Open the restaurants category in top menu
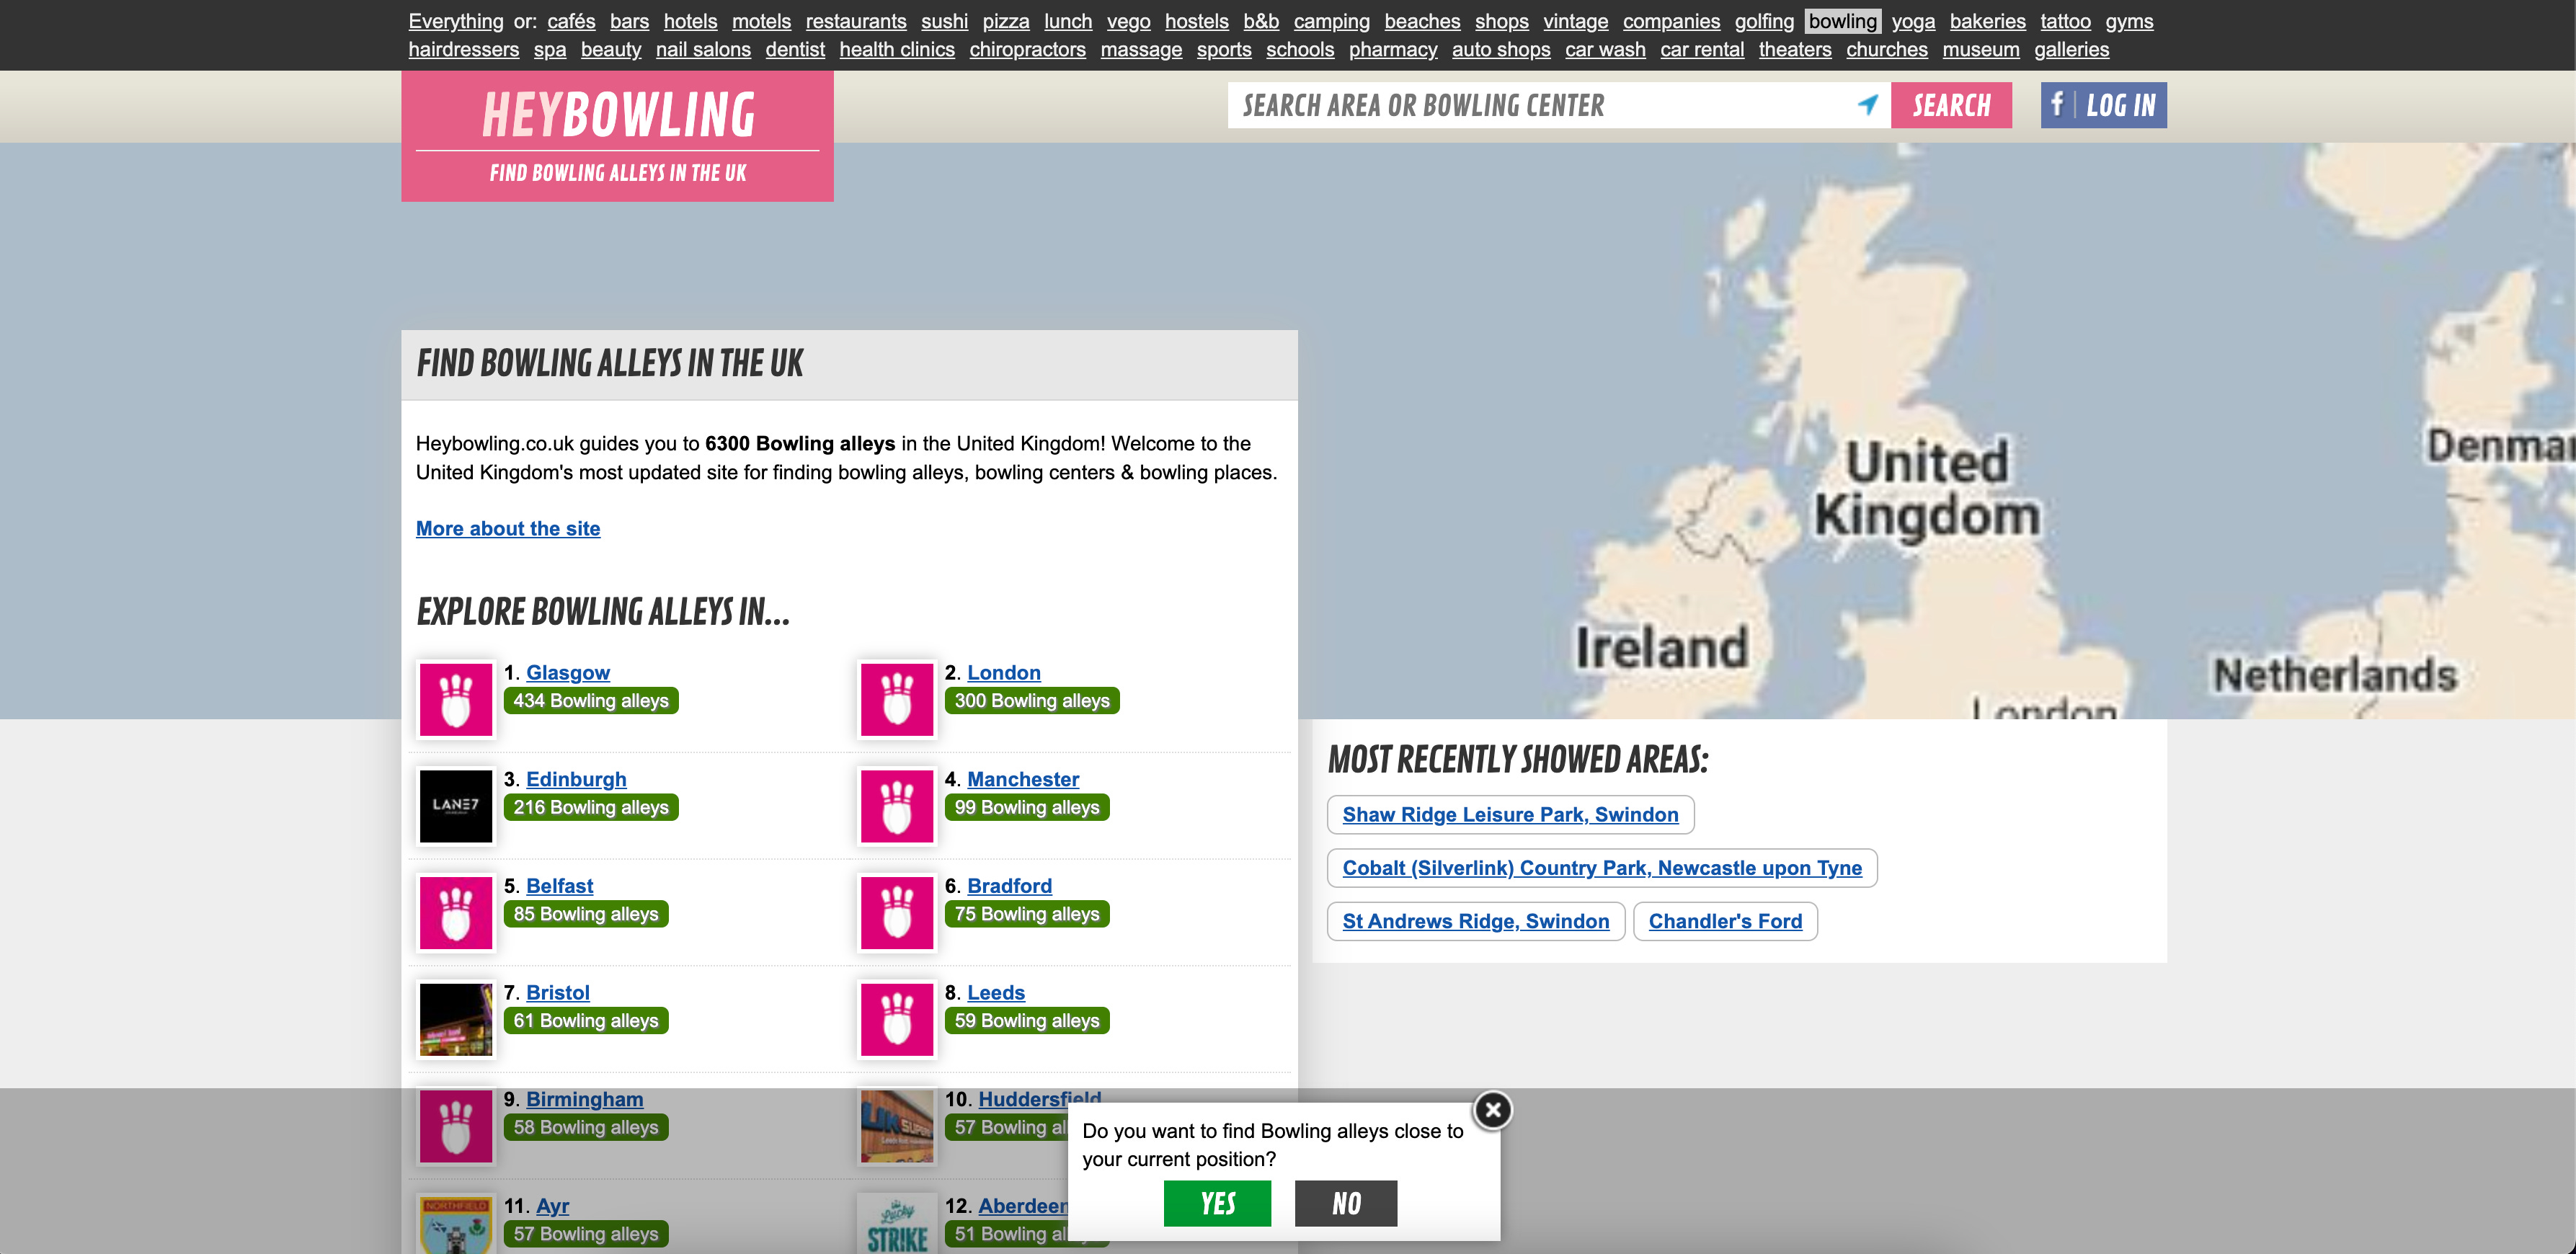The image size is (2576, 1254). [856, 21]
